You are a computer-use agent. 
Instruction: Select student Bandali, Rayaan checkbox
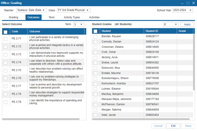pyautogui.click(x=95, y=37)
